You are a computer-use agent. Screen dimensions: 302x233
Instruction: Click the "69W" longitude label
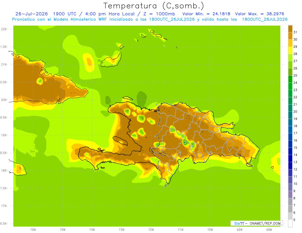pos(240,230)
